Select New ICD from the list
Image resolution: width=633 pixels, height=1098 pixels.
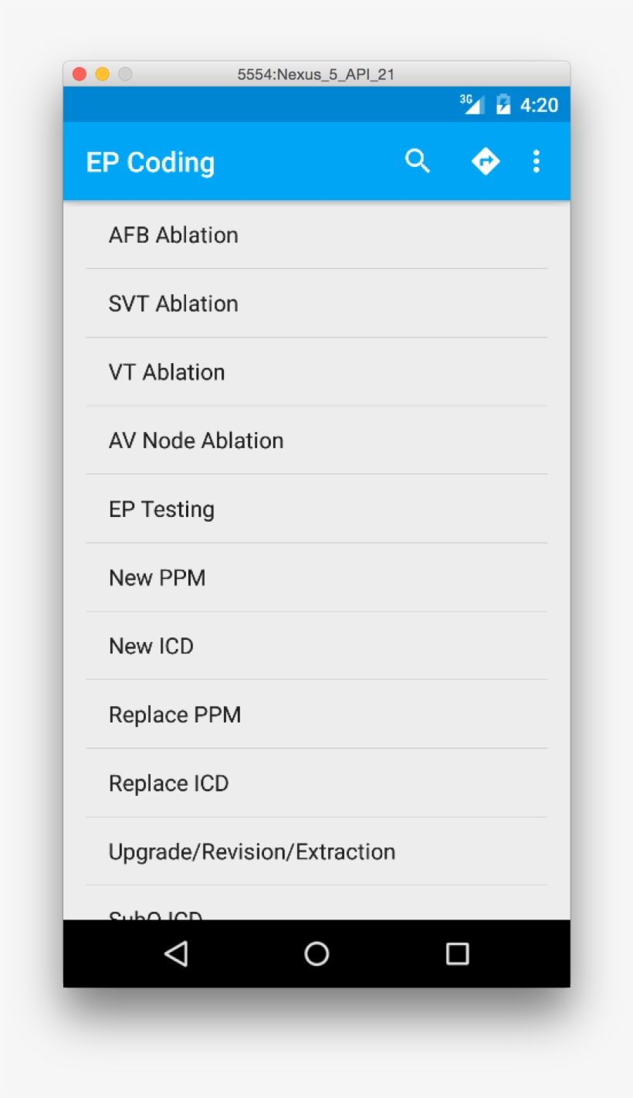(151, 646)
